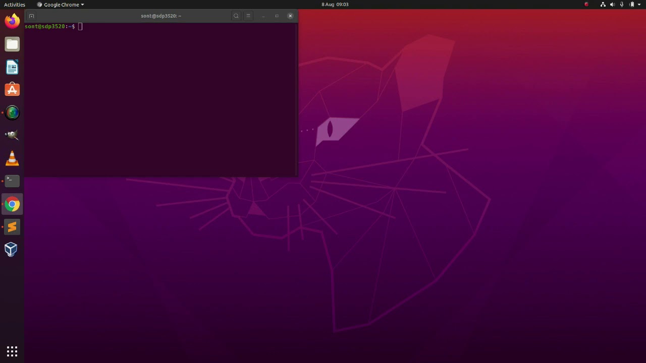Show all applications grid

click(x=12, y=351)
